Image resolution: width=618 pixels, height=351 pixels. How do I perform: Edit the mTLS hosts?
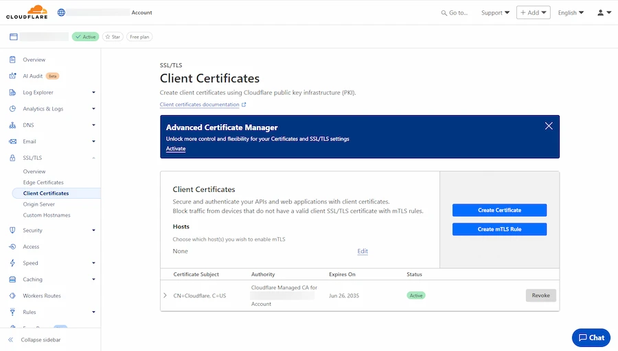[363, 252]
